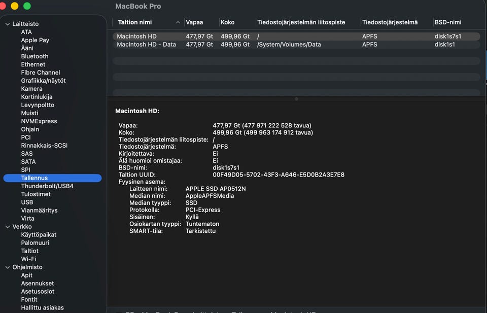Viewport: 487px width, 313px height.
Task: Select Muisti in sidebar
Action: pos(29,113)
